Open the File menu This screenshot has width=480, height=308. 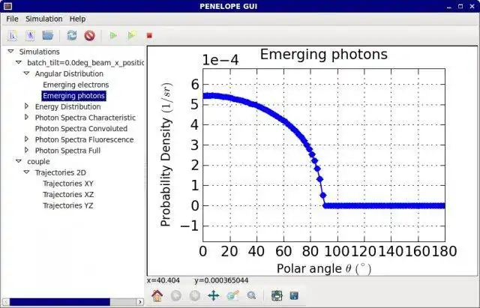point(12,19)
